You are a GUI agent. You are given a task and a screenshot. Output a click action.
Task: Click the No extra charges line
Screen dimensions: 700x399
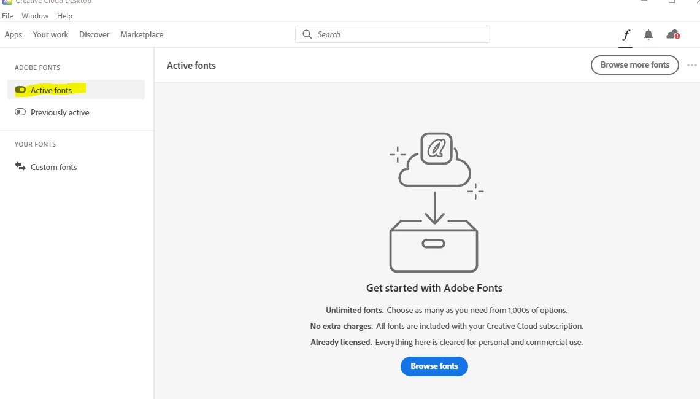[447, 326]
